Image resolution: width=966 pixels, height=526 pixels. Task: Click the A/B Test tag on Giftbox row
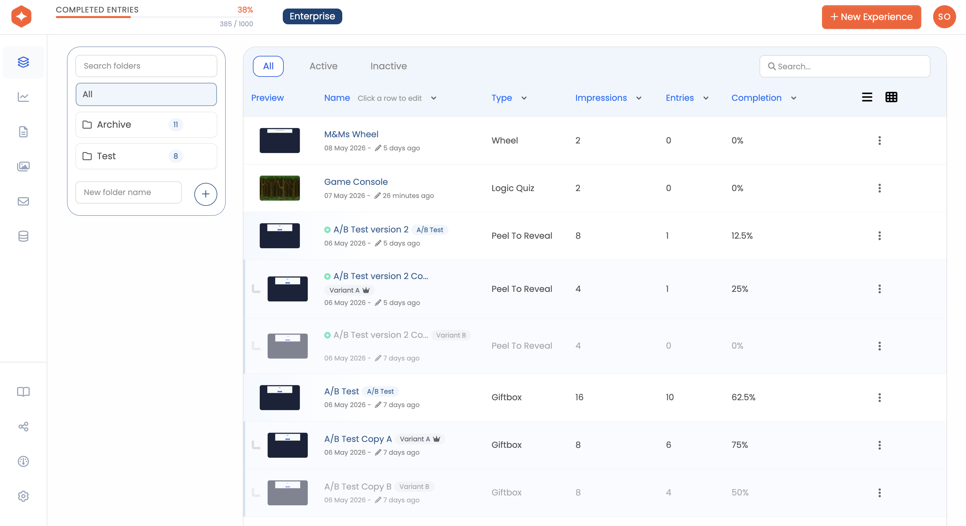tap(380, 391)
